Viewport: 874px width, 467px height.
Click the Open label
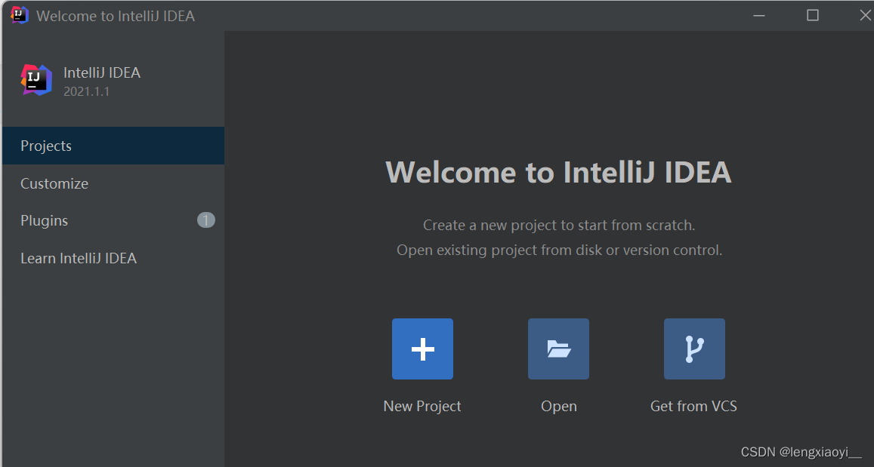558,407
